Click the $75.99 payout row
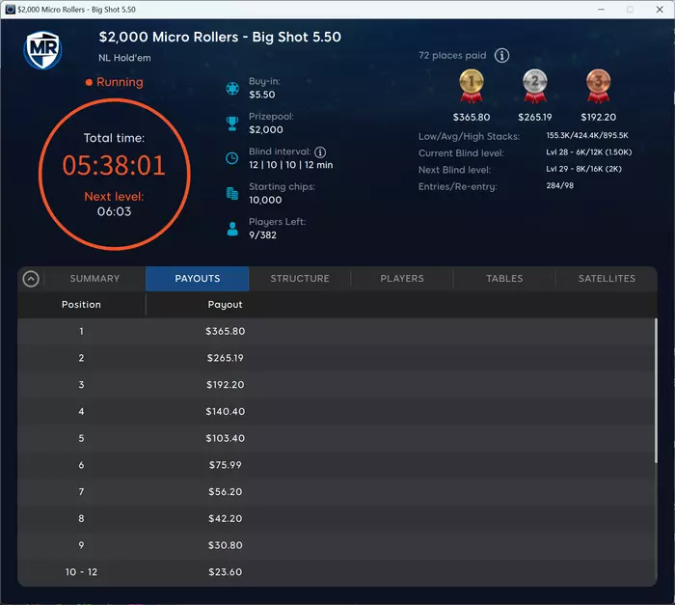675x605 pixels. [336, 465]
